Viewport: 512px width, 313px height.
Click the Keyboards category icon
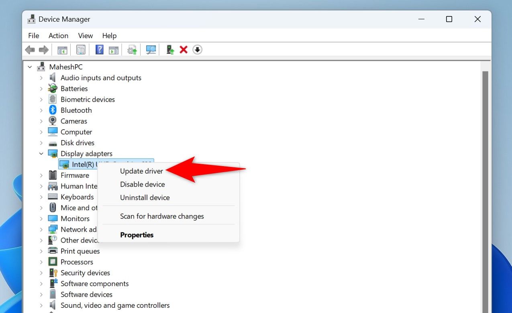(53, 197)
